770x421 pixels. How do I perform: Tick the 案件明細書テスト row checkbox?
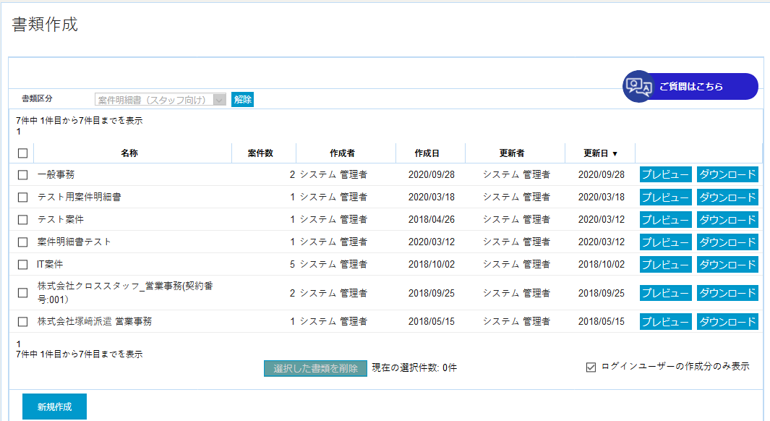(22, 242)
